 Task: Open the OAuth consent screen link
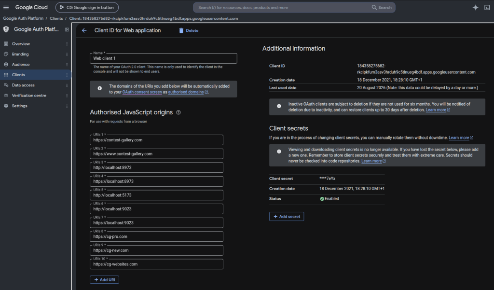pyautogui.click(x=142, y=92)
